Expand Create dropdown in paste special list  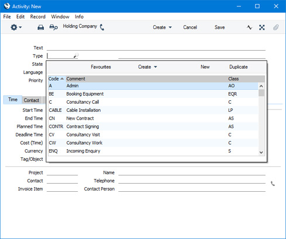(147, 67)
